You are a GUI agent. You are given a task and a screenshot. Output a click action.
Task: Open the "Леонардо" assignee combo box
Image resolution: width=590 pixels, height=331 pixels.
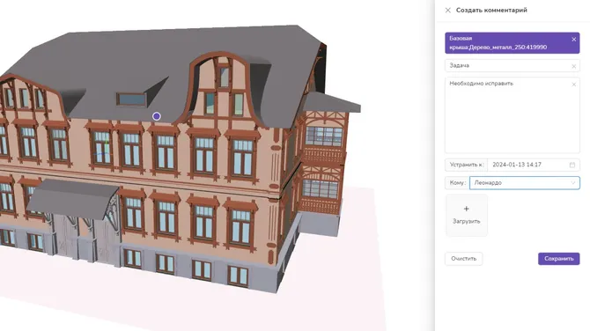tap(525, 183)
